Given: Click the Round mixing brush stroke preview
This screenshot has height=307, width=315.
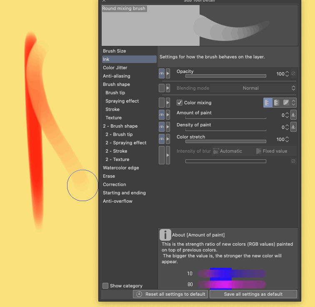Looking at the screenshot, I should coord(200,25).
